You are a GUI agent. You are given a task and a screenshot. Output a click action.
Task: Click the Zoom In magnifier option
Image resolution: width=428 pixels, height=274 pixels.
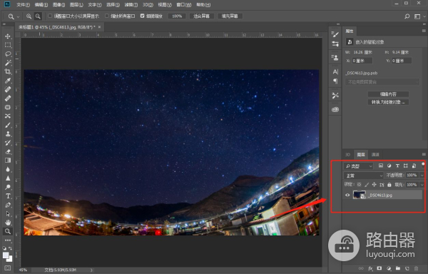tap(29, 16)
